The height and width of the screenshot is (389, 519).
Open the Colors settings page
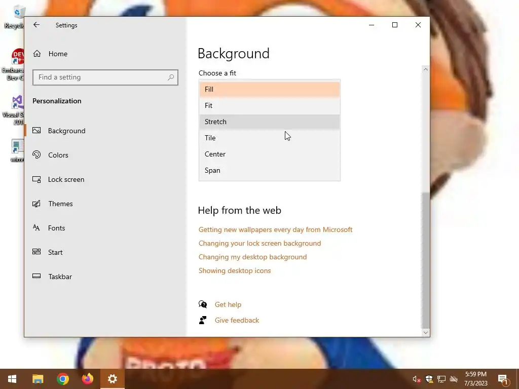click(x=105, y=155)
